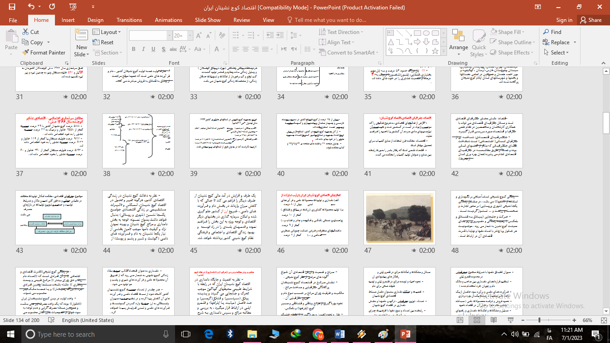Click the Undo arrow icon
This screenshot has width=610, height=343.
[x=31, y=7]
